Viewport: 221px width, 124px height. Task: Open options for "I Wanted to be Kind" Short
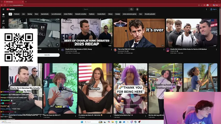coord(146,116)
